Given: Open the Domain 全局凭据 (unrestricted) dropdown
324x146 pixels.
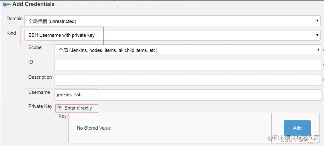Looking at the screenshot, I should (x=173, y=21).
